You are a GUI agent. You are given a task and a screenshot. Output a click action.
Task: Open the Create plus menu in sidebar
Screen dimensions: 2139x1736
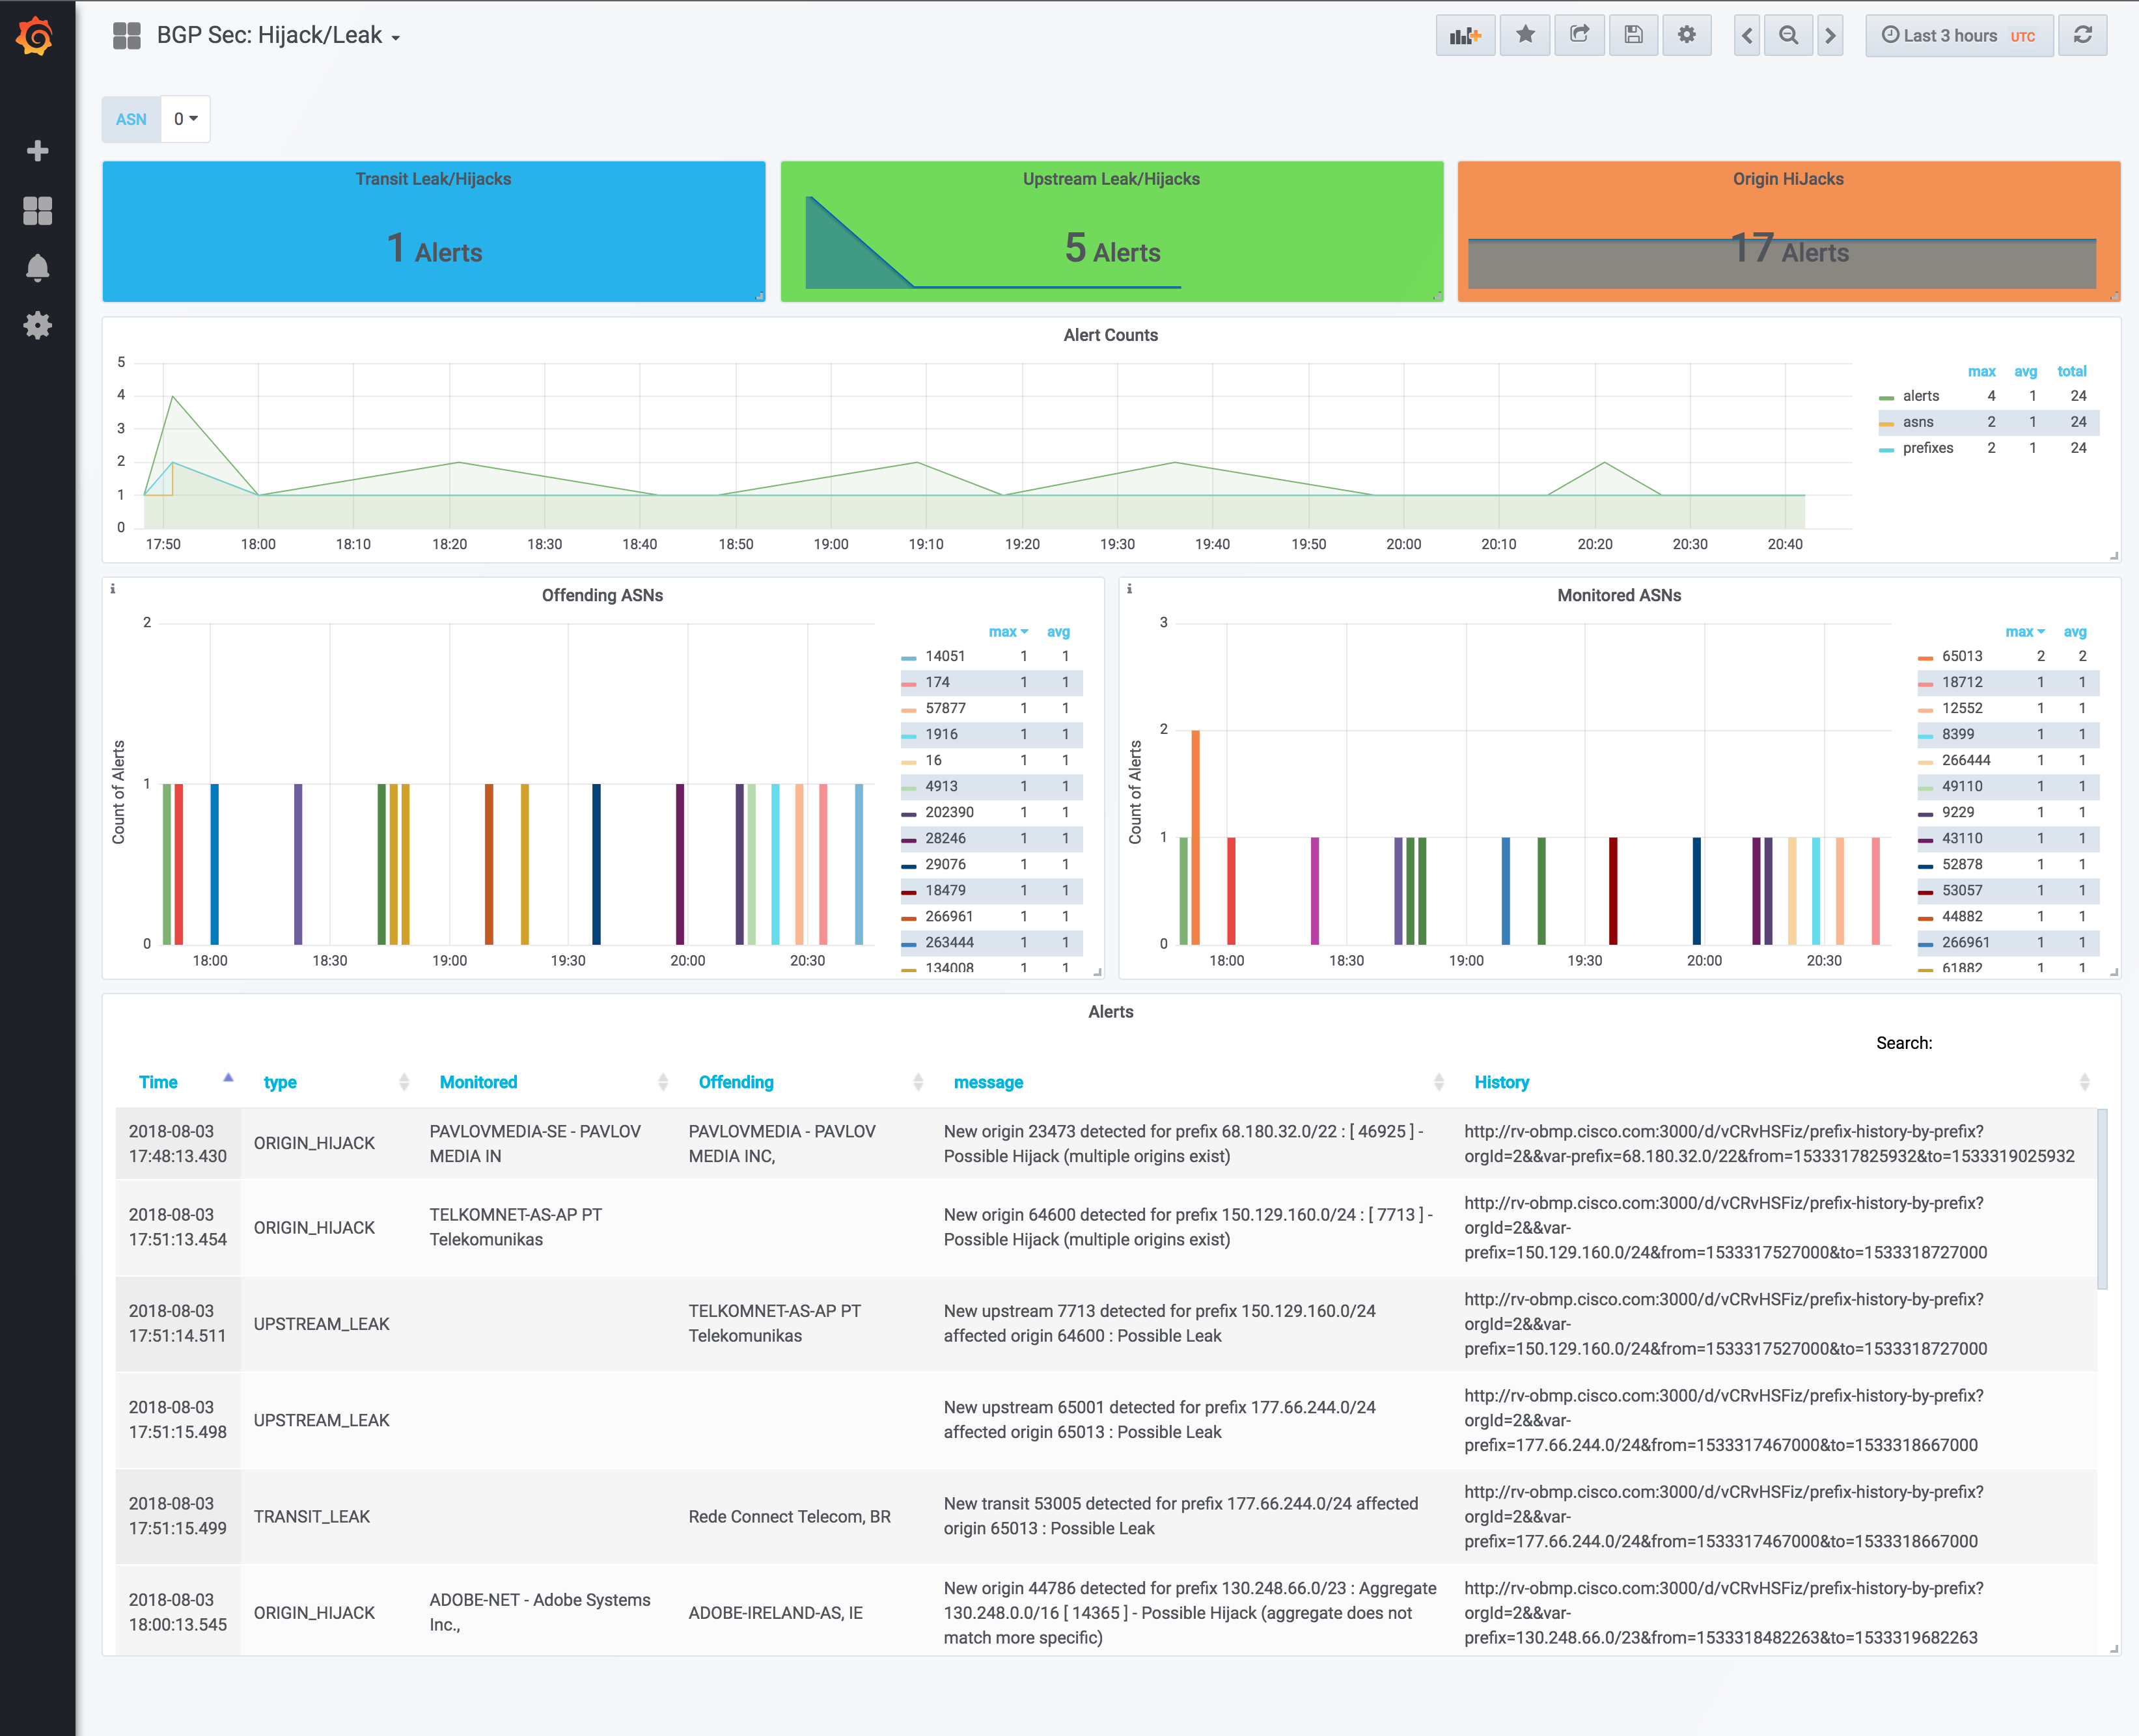[37, 151]
